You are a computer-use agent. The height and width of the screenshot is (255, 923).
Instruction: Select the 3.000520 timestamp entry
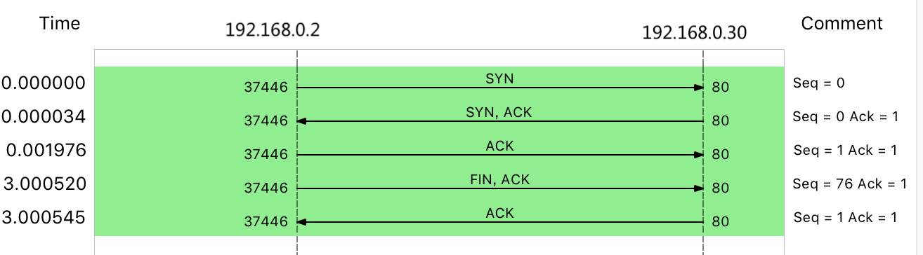point(44,184)
